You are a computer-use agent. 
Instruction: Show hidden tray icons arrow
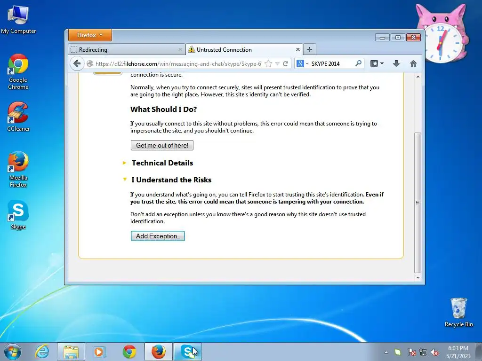[386, 352]
